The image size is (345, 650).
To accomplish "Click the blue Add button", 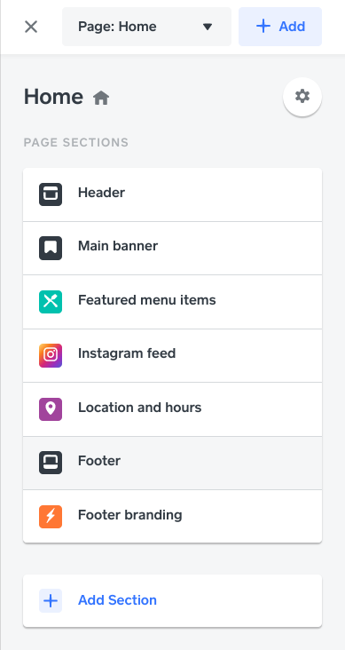I will coord(280,27).
